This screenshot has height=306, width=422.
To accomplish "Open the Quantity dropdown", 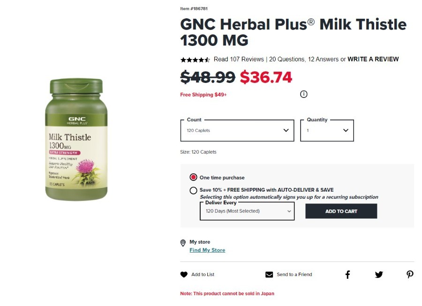I will click(327, 130).
